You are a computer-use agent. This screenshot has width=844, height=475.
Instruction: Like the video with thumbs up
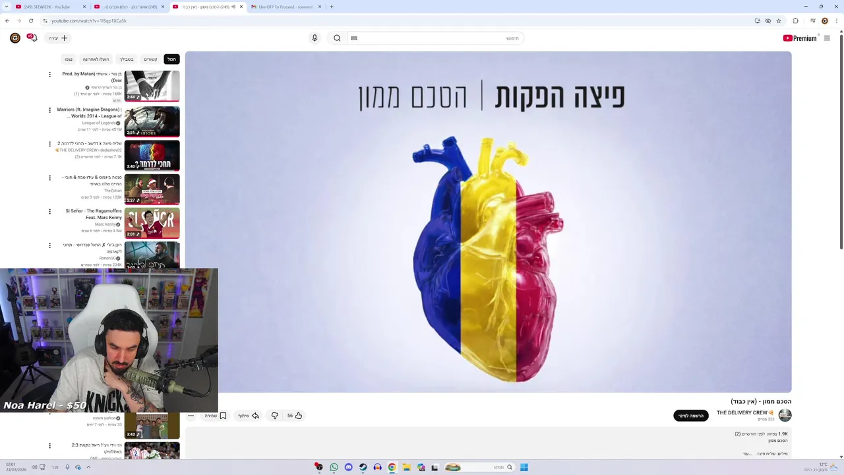pyautogui.click(x=295, y=416)
